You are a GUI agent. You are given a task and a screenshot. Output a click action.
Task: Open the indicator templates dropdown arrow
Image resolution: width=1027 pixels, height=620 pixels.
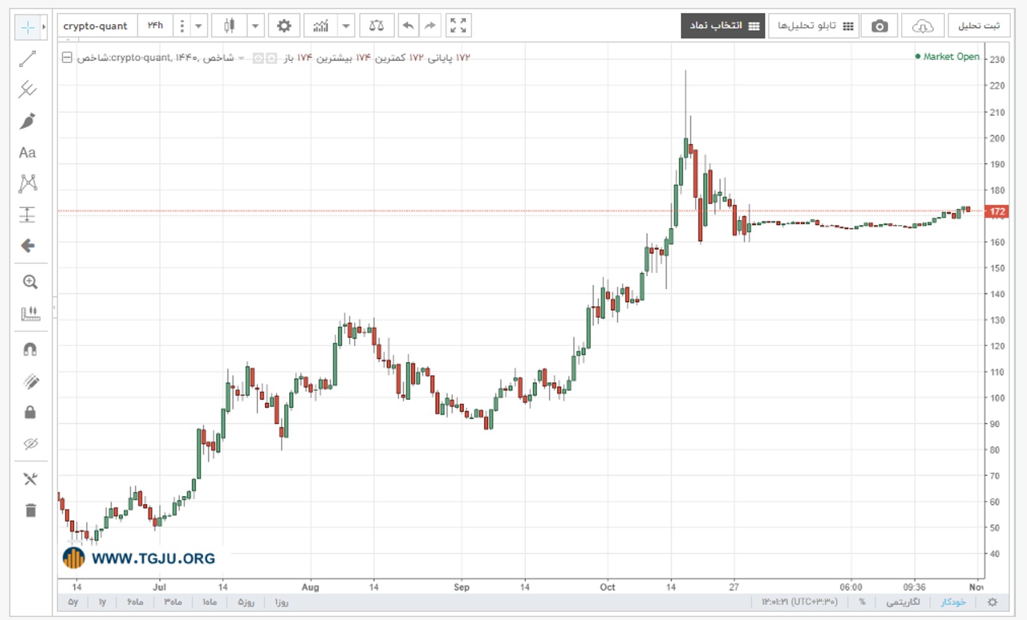pos(346,26)
